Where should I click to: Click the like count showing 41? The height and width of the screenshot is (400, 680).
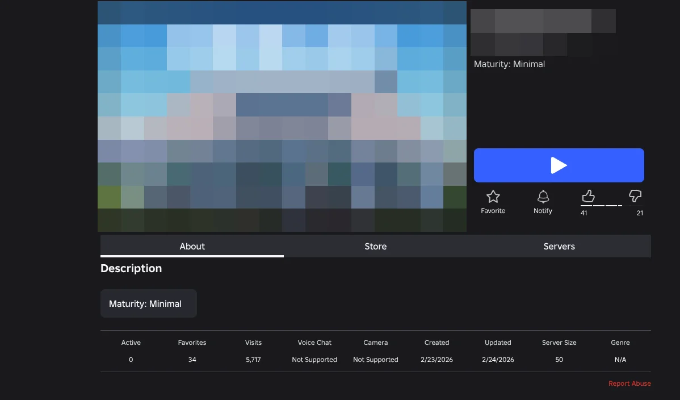click(x=584, y=213)
